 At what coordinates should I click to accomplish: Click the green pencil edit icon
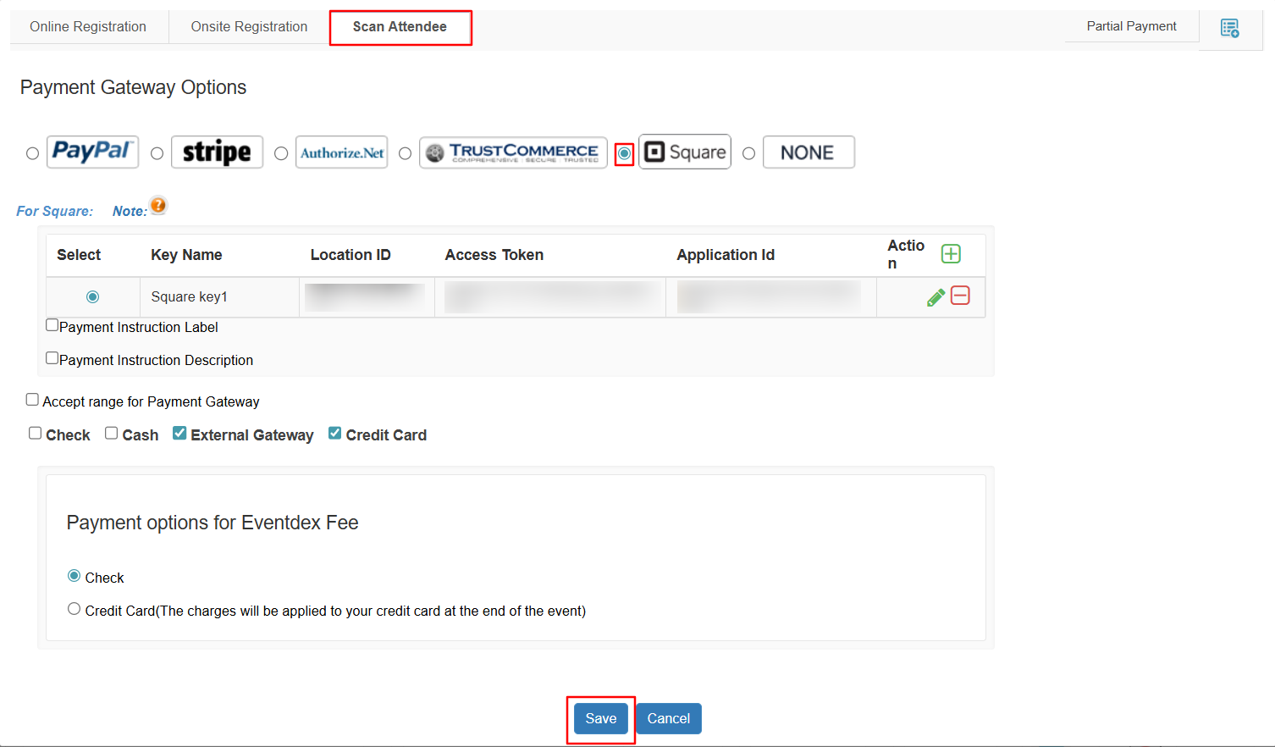pyautogui.click(x=936, y=297)
